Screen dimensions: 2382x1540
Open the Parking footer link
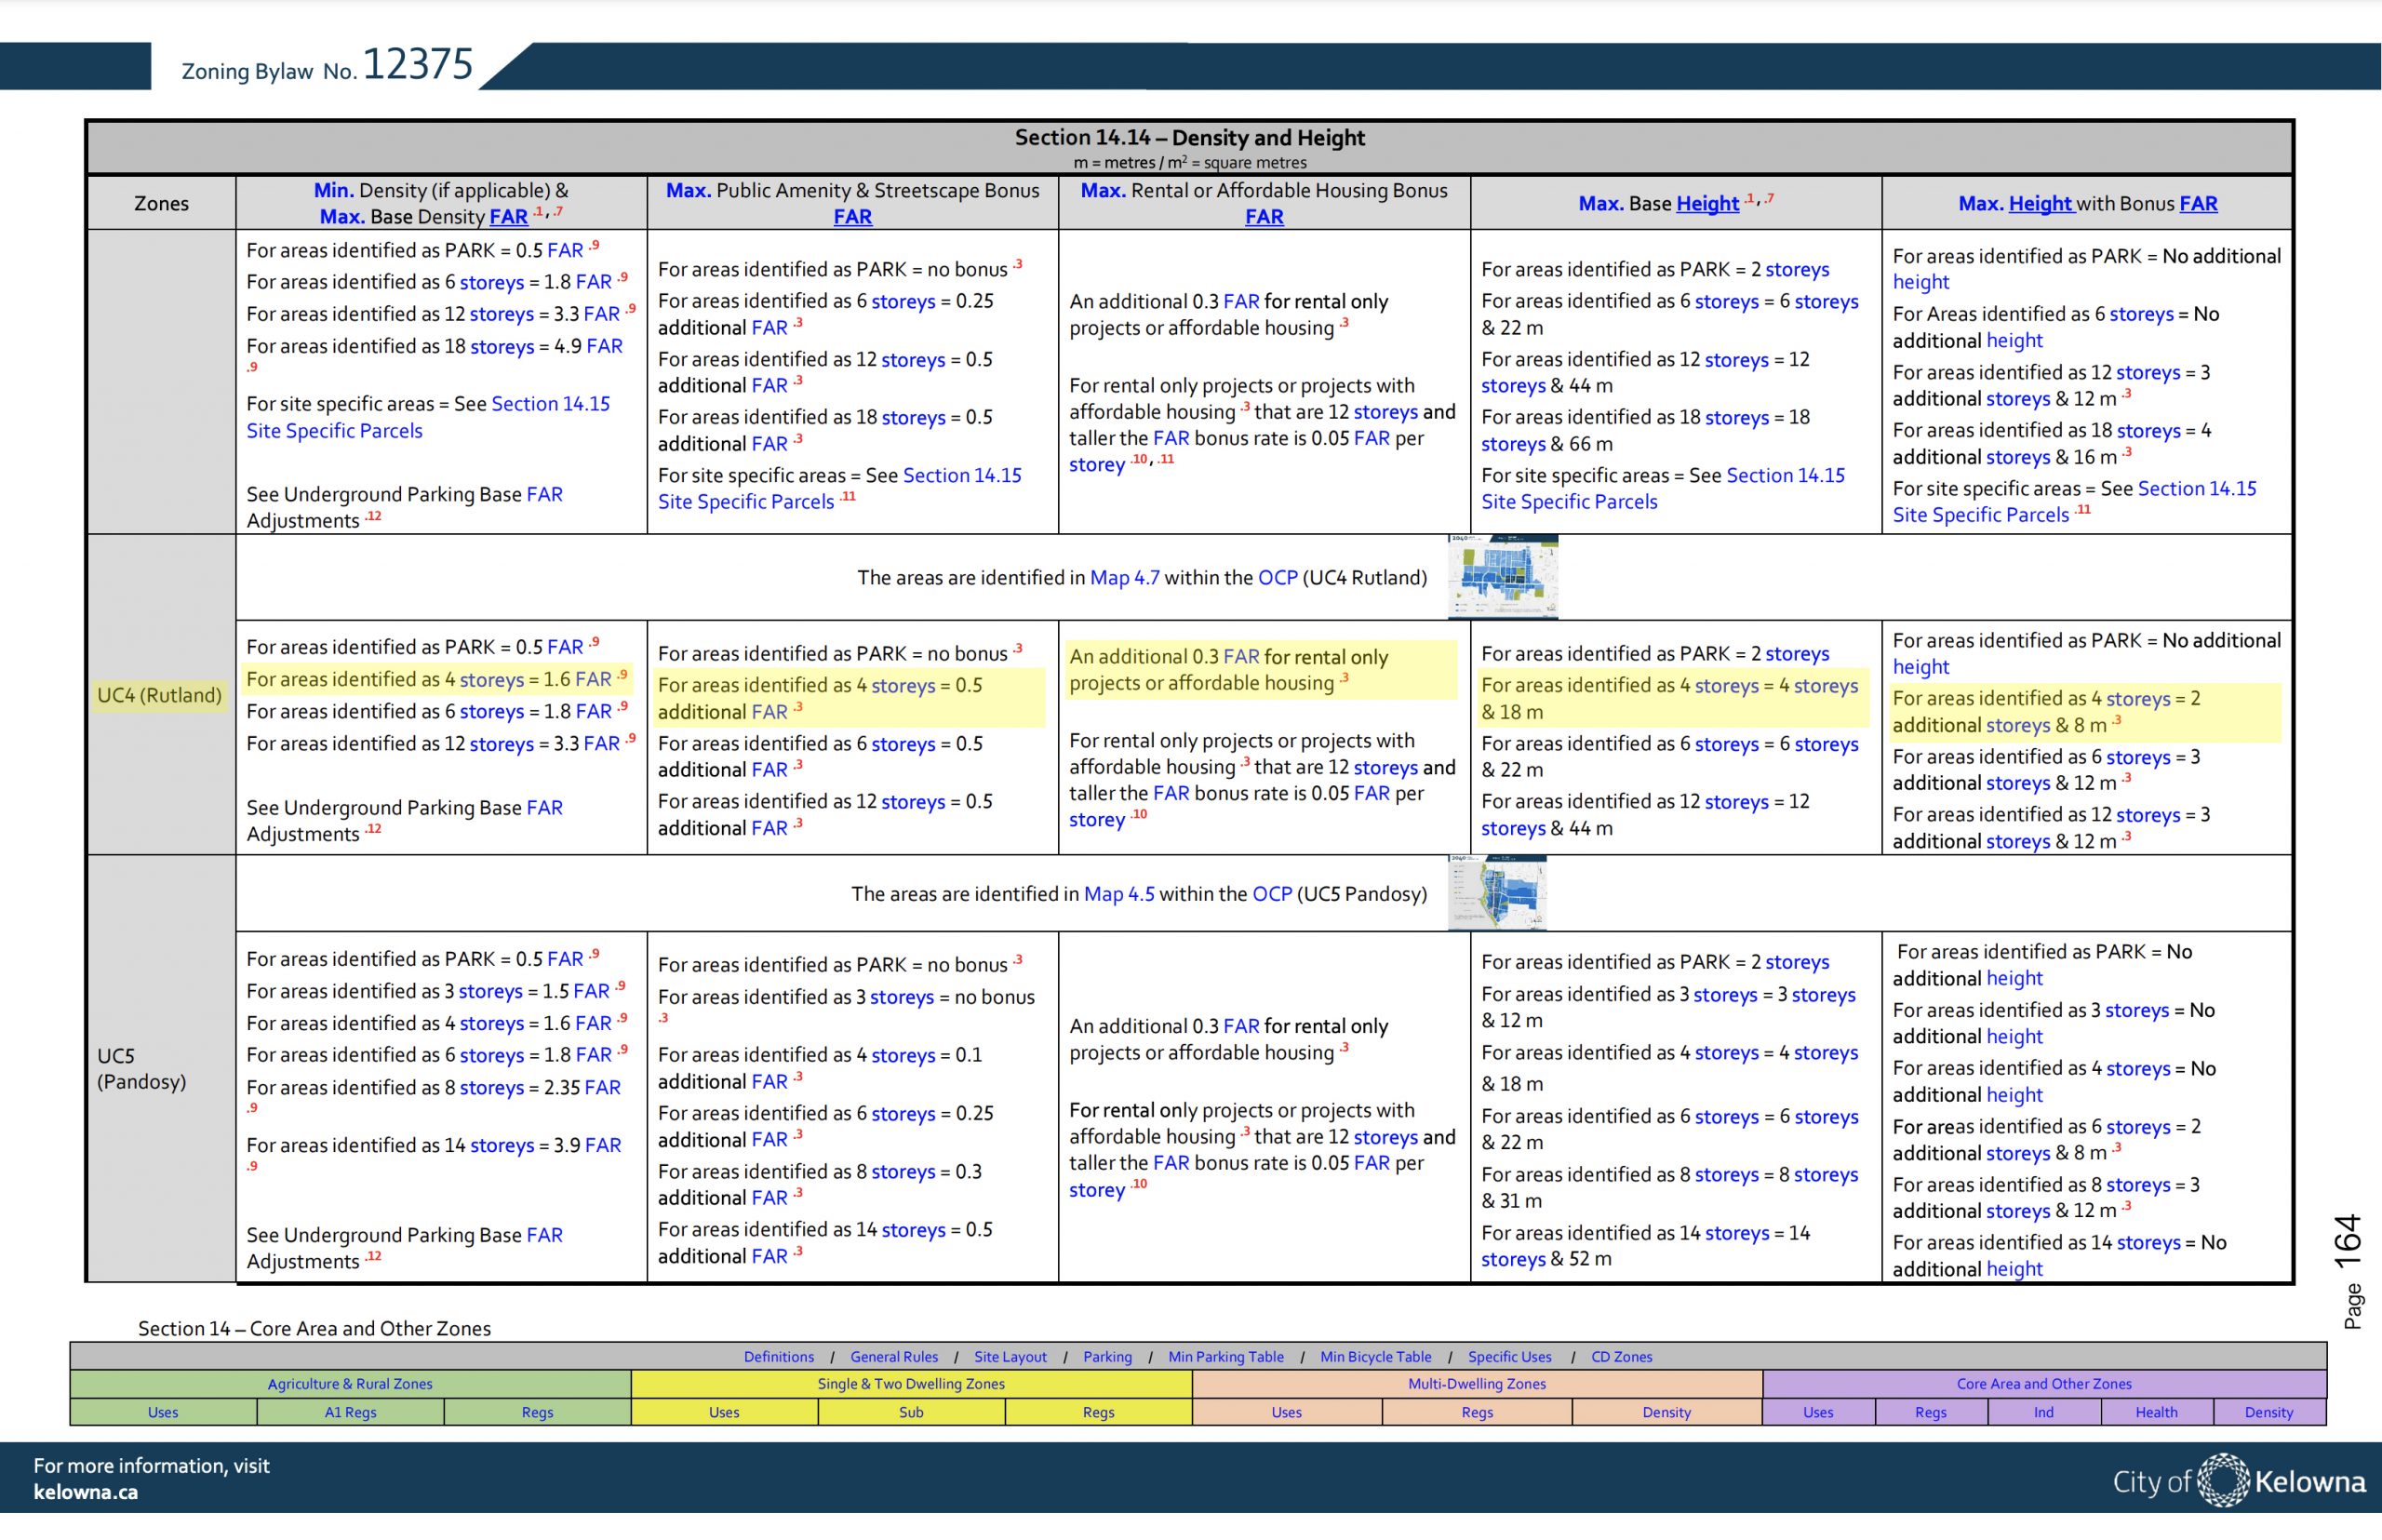pos(1107,1357)
